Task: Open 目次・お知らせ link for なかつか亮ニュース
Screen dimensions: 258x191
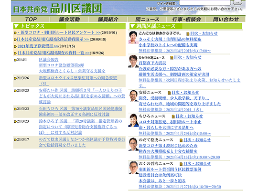Action: (x=188, y=57)
